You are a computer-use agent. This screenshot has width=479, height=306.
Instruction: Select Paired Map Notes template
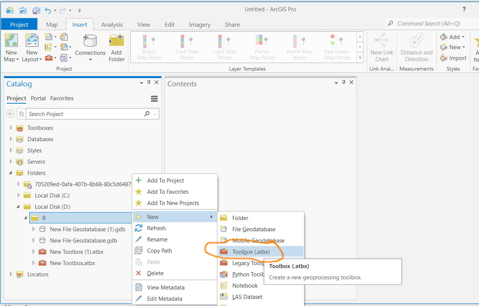(262, 47)
